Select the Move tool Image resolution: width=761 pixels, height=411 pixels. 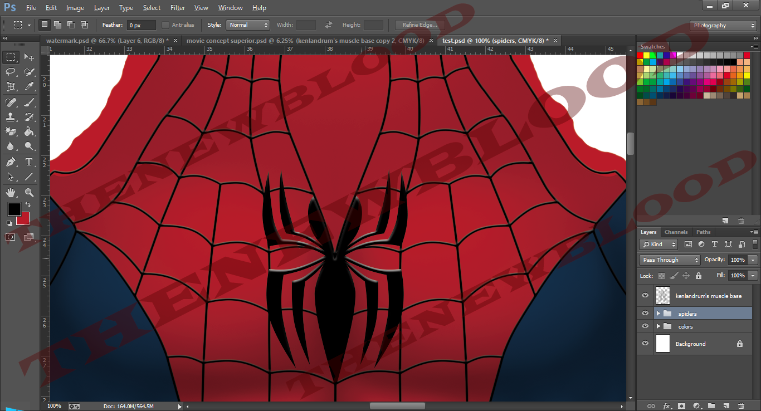click(29, 57)
